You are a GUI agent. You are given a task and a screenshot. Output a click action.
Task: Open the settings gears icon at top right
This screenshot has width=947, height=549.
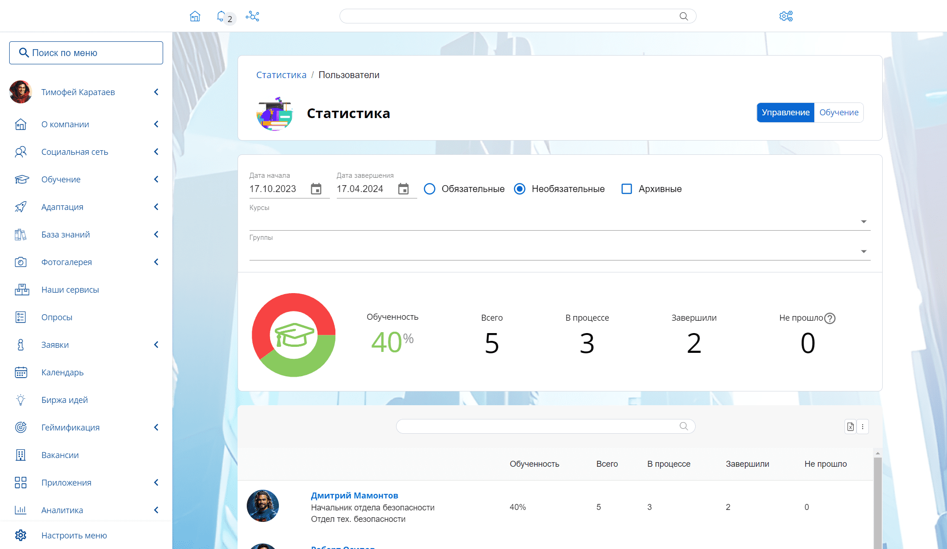(x=786, y=17)
